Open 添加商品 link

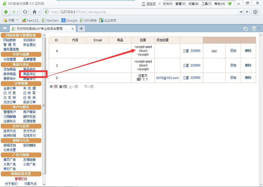pyautogui.click(x=10, y=69)
